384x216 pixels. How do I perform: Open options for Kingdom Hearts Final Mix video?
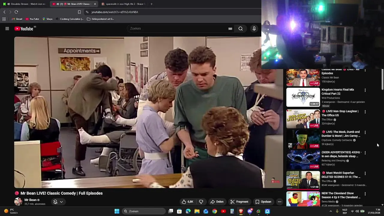(x=365, y=90)
